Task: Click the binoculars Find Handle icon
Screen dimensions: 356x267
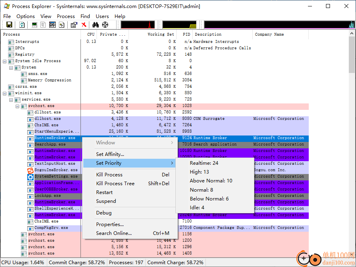Action: 96,24
